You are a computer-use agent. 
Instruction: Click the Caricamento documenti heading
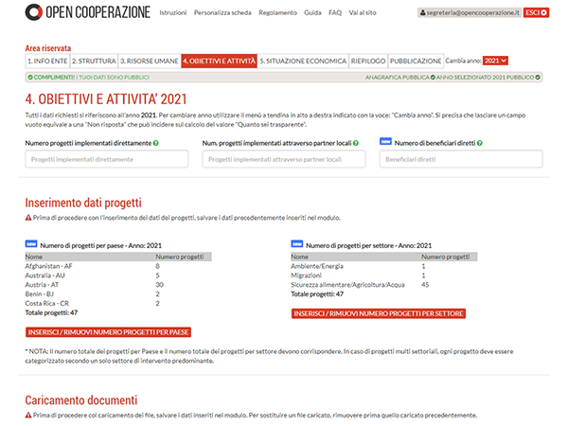point(81,399)
